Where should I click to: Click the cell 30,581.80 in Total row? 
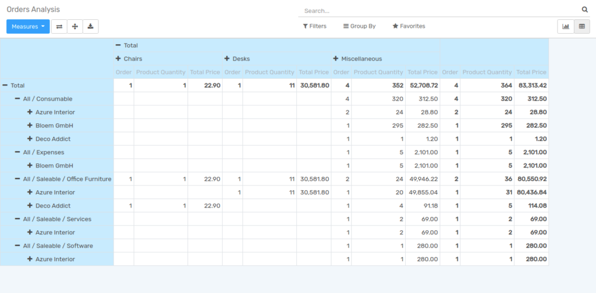[x=314, y=85]
